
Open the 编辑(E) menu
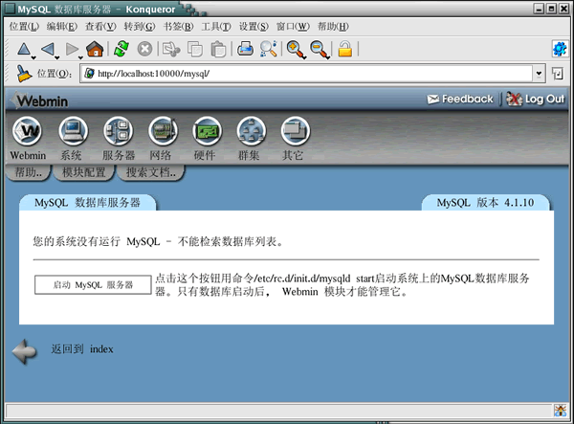[x=62, y=27]
